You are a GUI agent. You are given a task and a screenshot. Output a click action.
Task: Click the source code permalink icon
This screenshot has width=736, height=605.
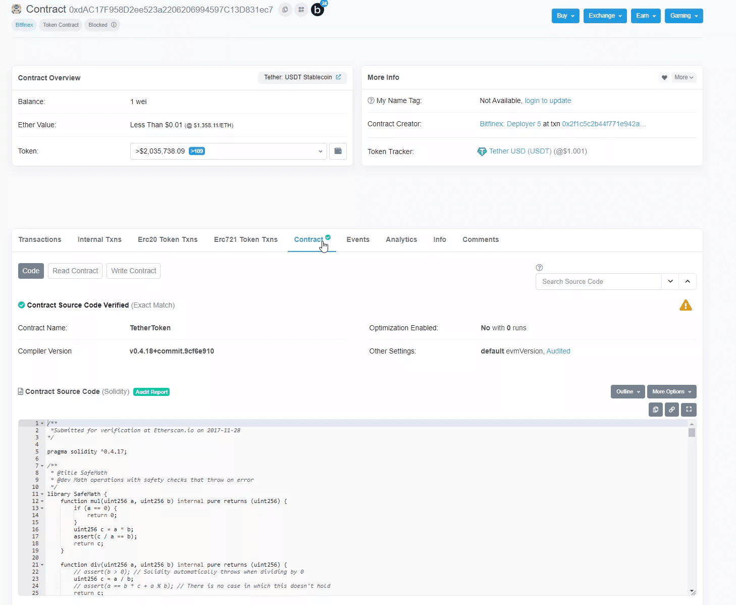tap(672, 410)
